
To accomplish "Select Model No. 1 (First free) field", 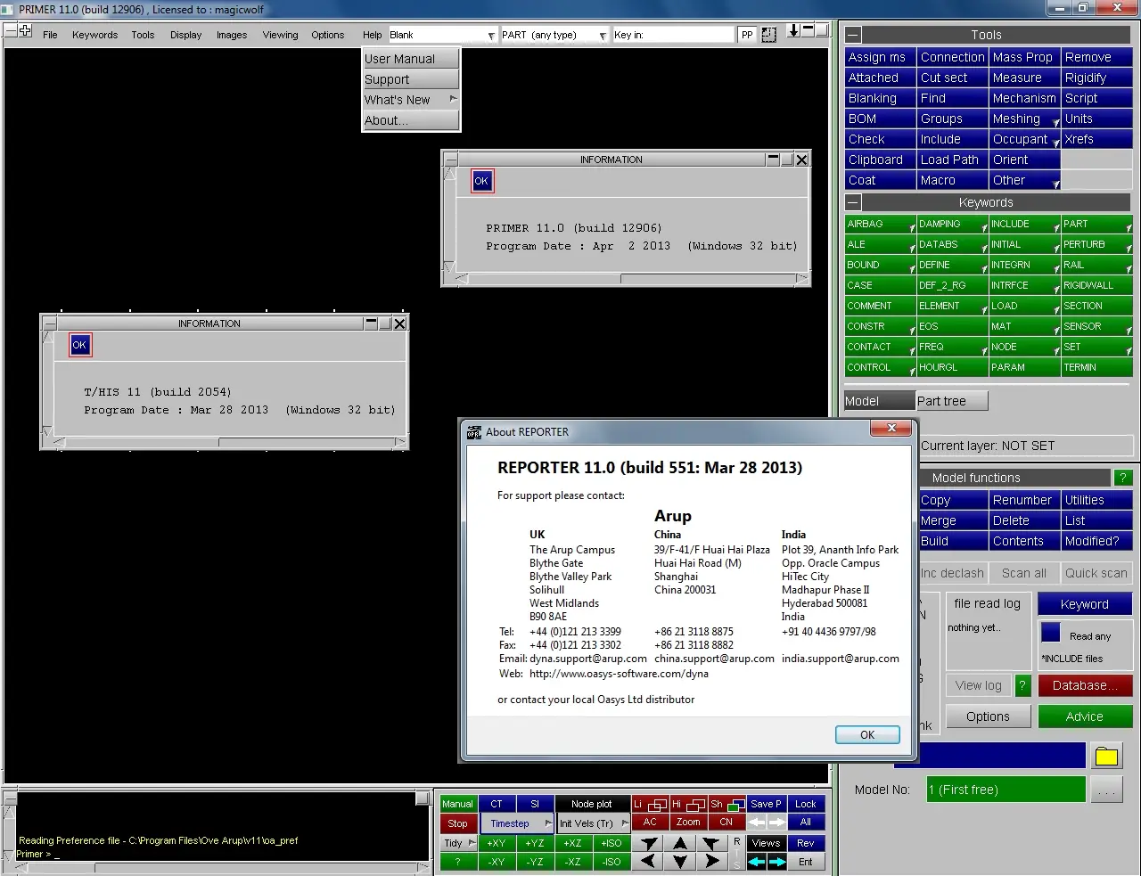I will click(x=1006, y=790).
